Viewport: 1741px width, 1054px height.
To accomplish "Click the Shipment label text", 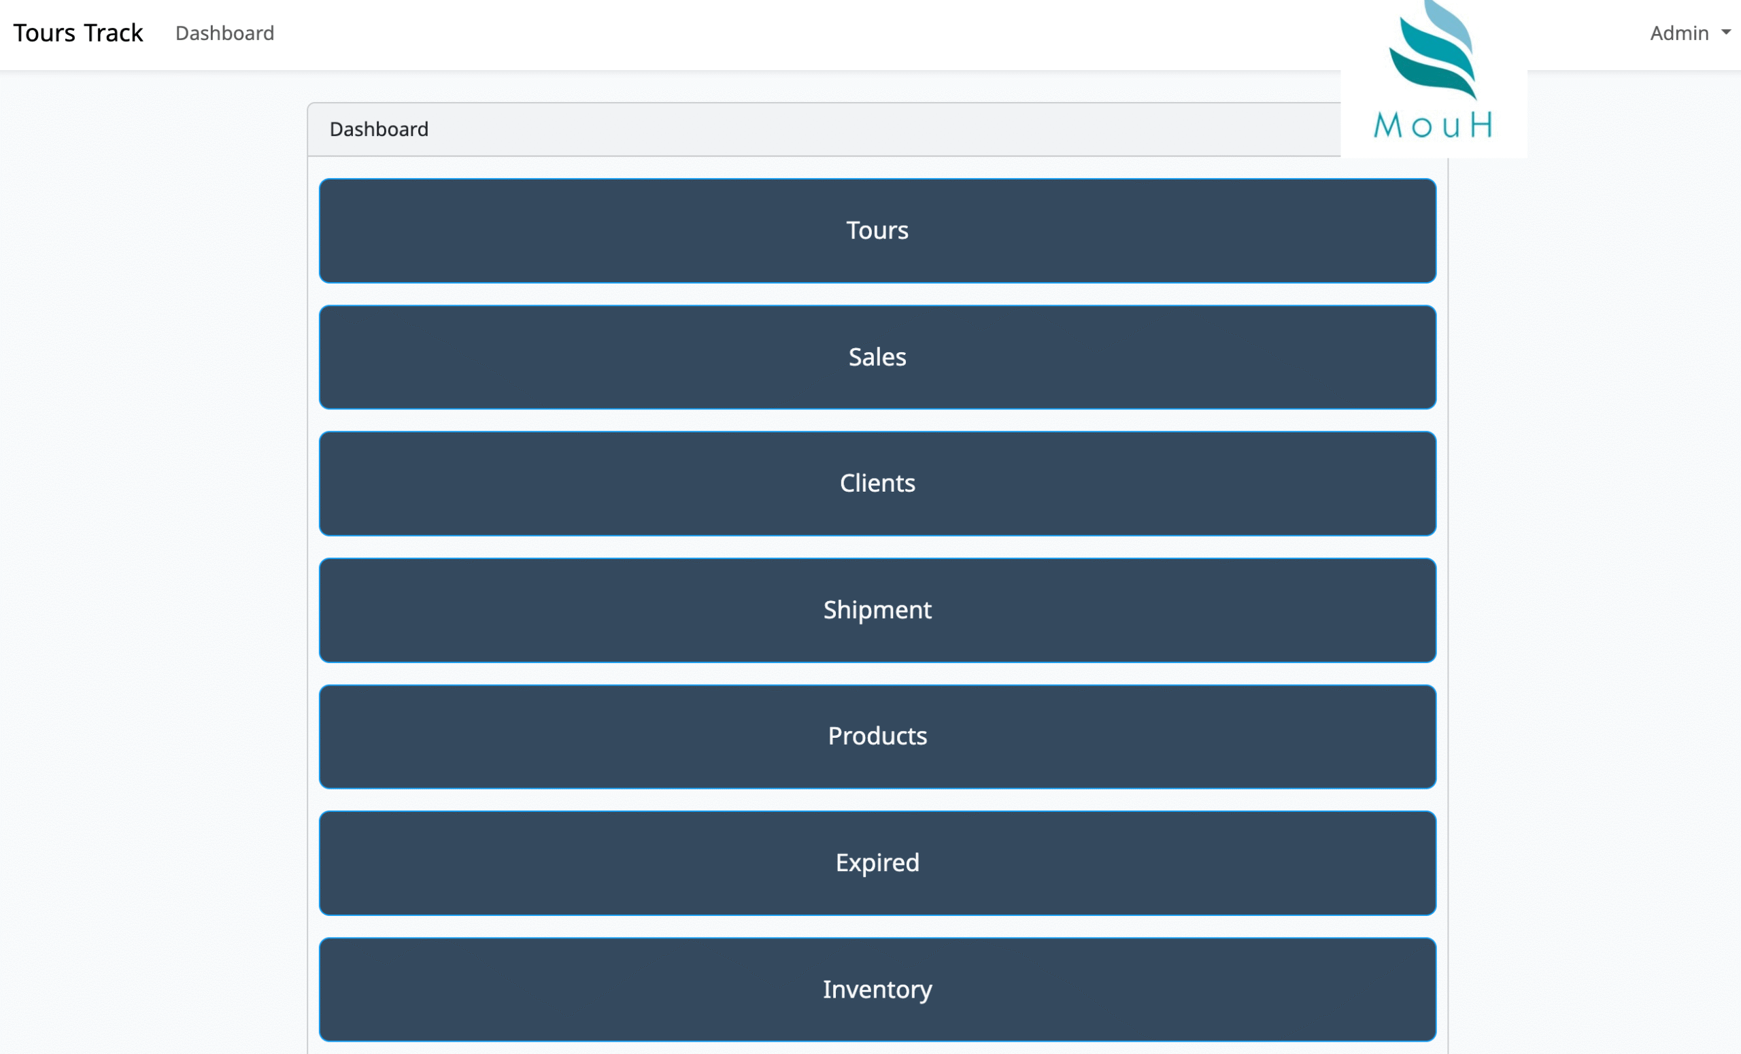I will 877,610.
